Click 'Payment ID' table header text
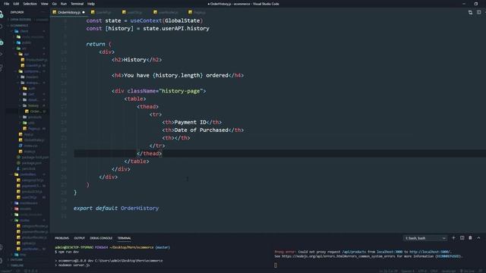 191,122
